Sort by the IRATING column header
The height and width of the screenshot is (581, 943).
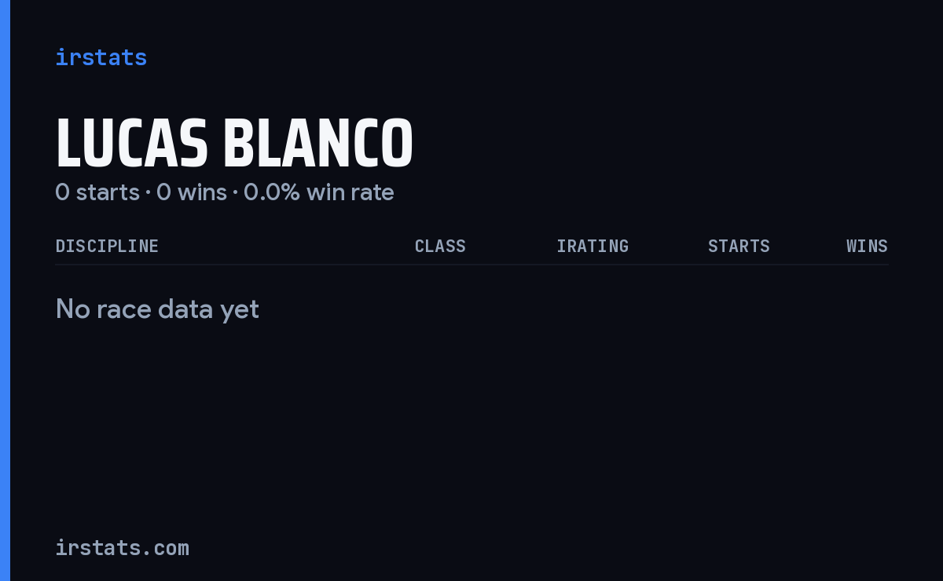click(593, 247)
